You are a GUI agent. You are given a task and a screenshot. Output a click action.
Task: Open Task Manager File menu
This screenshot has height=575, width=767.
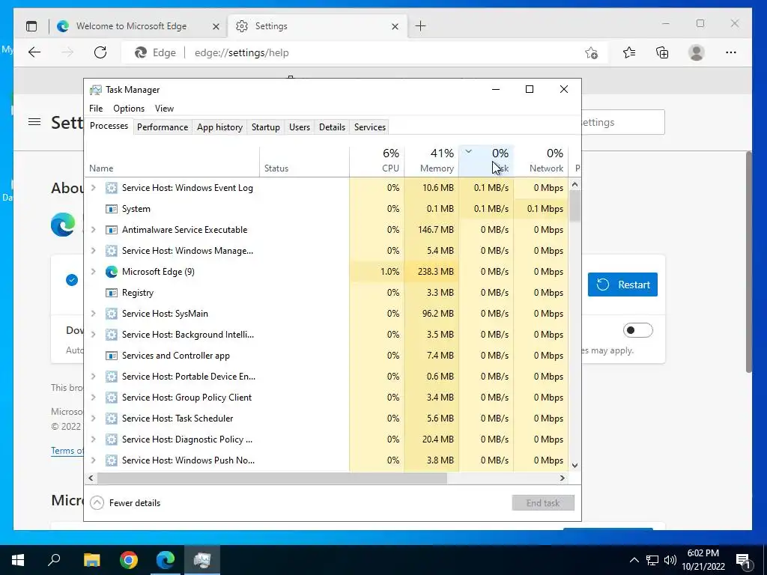tap(96, 109)
